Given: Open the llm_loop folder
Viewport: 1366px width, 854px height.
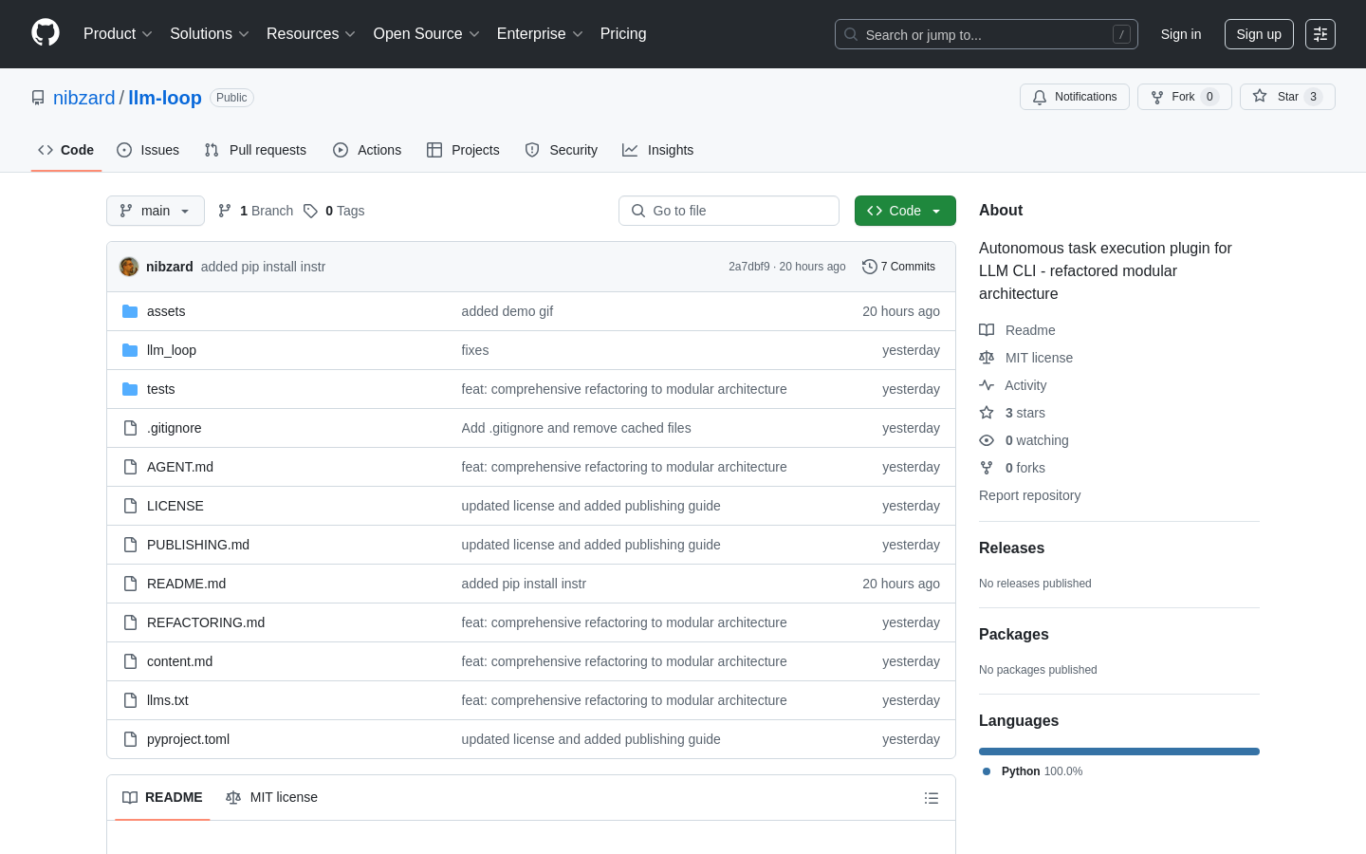Looking at the screenshot, I should 172,350.
